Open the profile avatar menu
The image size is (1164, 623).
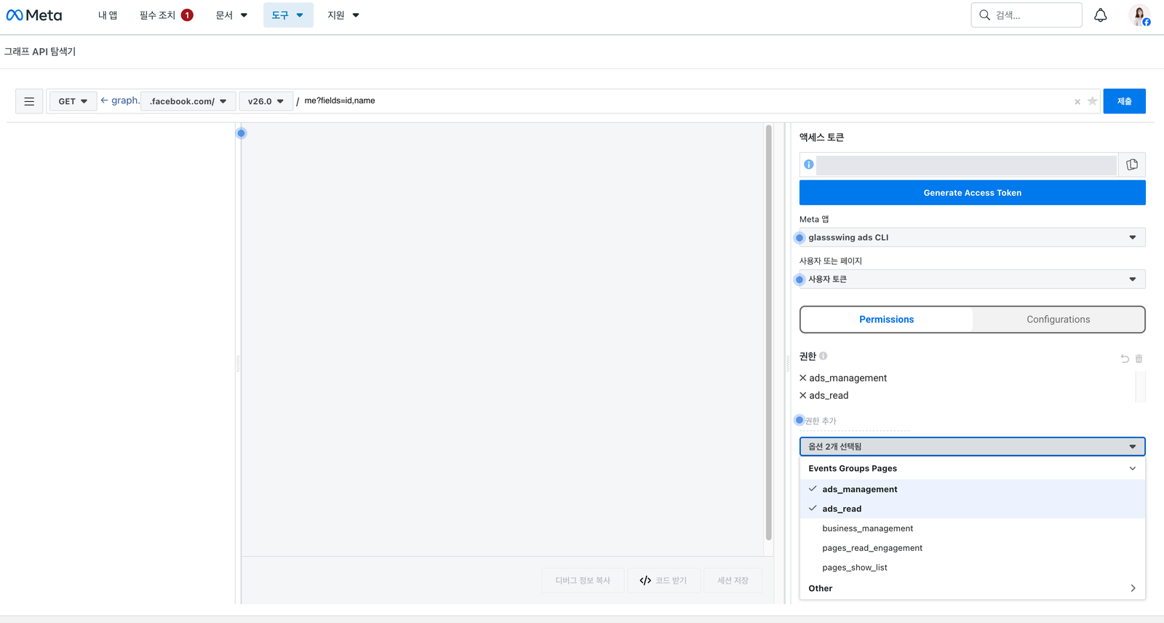[x=1139, y=15]
